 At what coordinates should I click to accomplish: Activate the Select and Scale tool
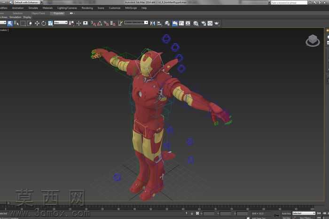coord(50,24)
